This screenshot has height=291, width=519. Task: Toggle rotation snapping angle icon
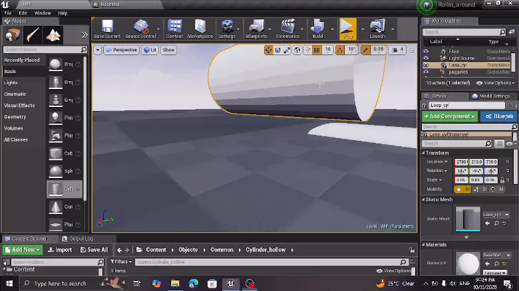[339, 50]
